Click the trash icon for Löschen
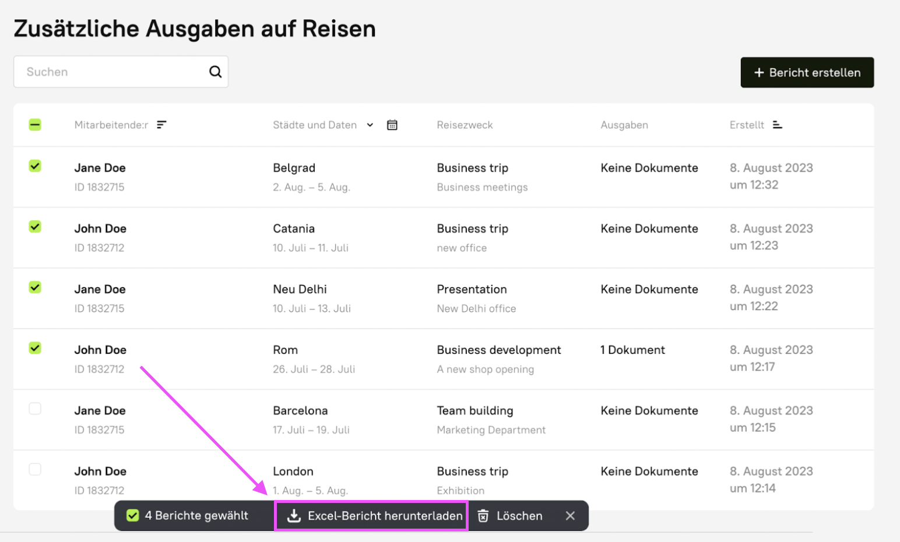 483,516
